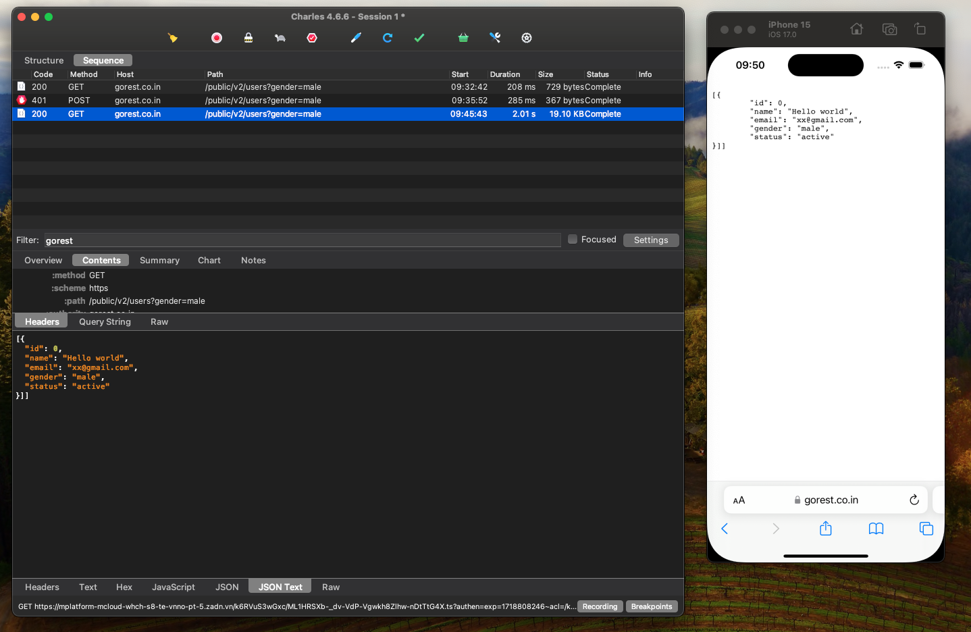Reload gorest.co.in in Safari on iPhone

[914, 500]
